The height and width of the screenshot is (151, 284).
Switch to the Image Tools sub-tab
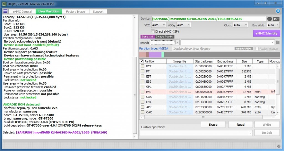click(x=164, y=36)
